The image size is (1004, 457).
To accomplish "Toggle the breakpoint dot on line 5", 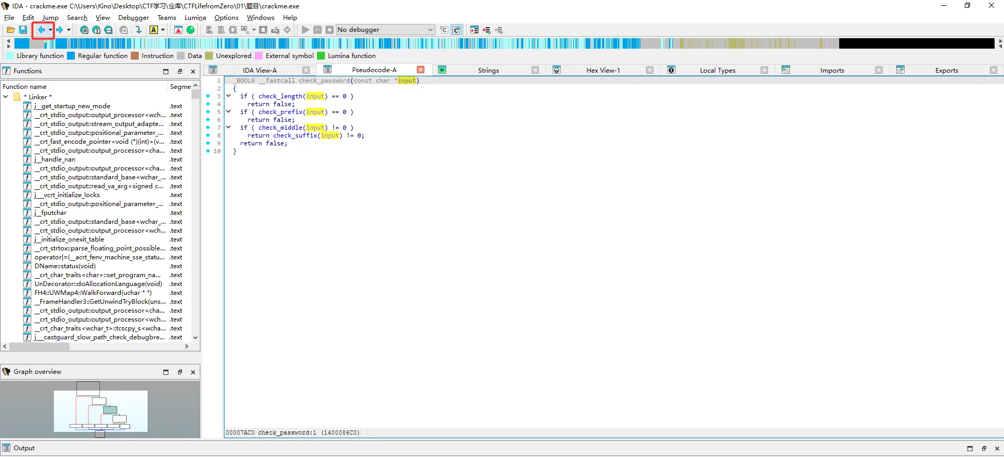I will [x=208, y=112].
